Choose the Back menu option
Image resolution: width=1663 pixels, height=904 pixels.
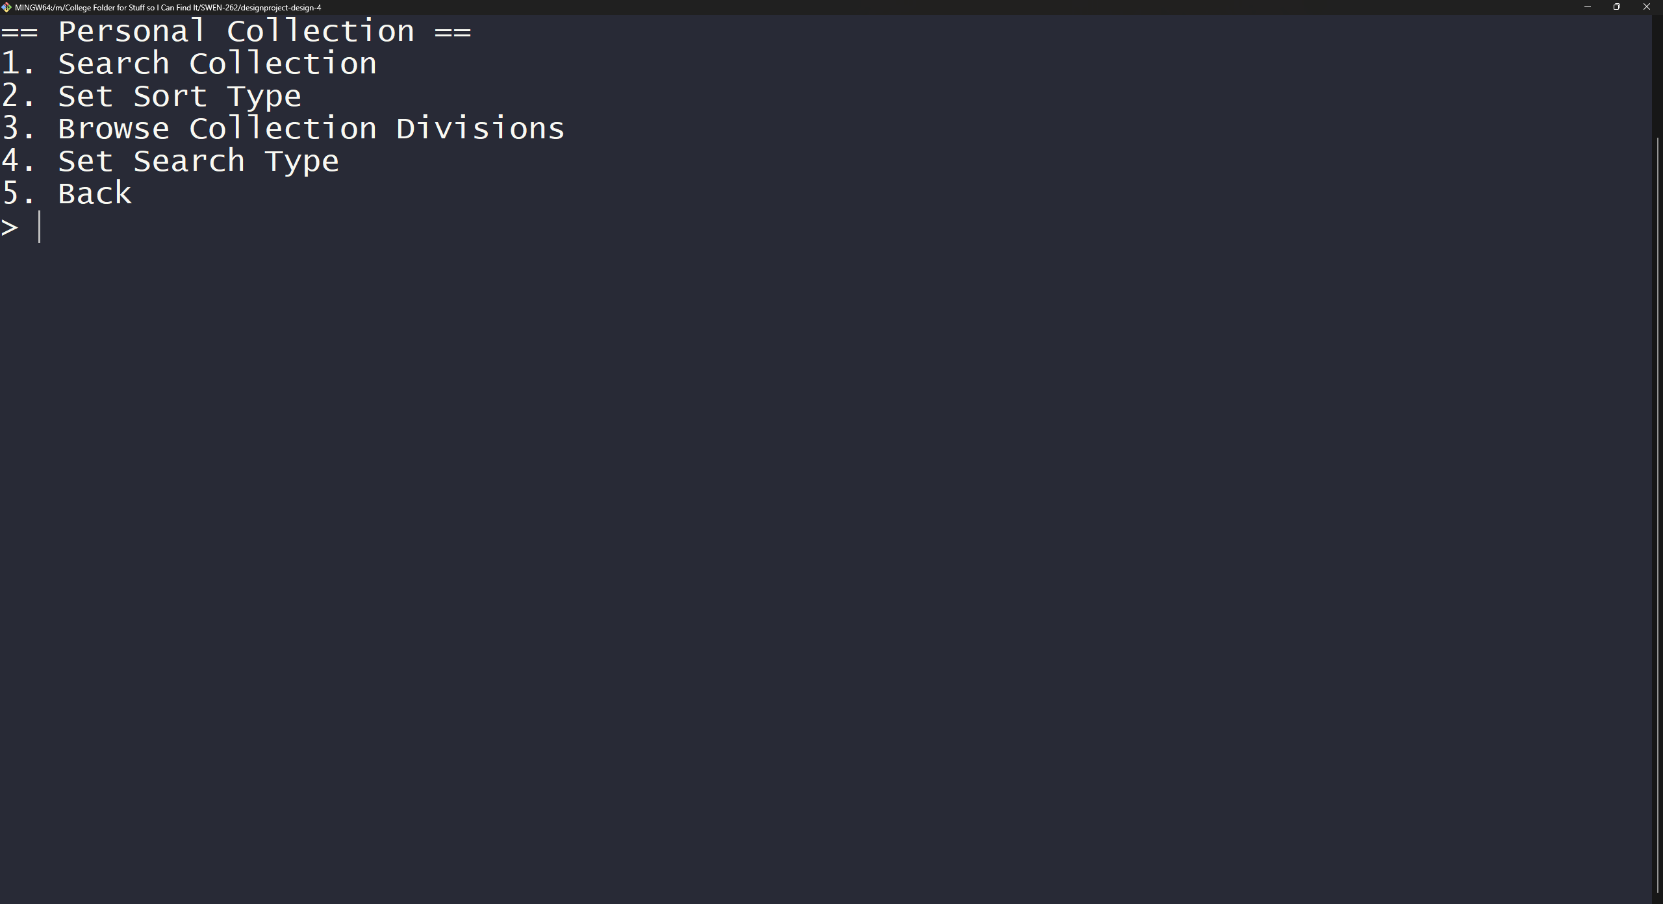pyautogui.click(x=95, y=193)
